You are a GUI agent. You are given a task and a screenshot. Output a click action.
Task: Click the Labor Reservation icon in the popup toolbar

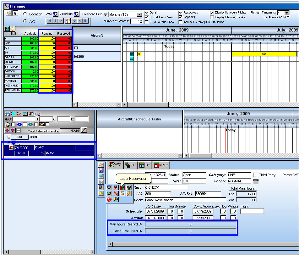tap(122, 187)
